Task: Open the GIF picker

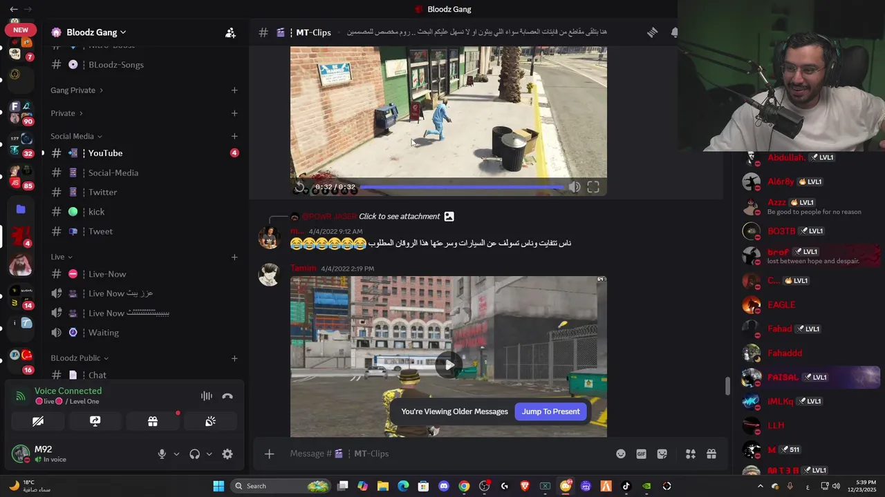Action: [x=642, y=454]
